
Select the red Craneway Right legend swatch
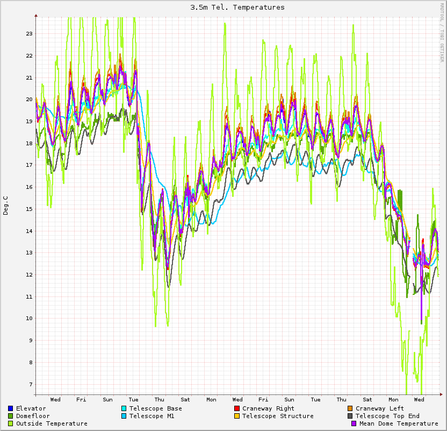click(x=237, y=408)
